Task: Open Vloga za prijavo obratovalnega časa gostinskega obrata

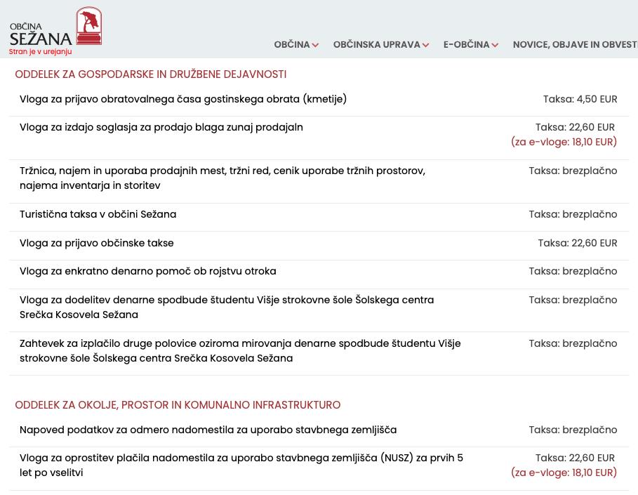Action: tap(183, 99)
